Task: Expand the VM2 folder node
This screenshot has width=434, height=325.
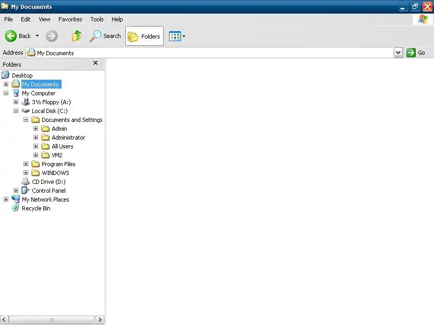Action: point(35,155)
